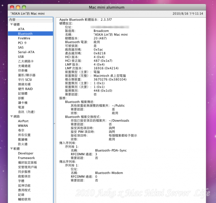Viewport: 216px width, 203px height.
Task: Click the 0x5ac vendor ID value
Action: 98,49
